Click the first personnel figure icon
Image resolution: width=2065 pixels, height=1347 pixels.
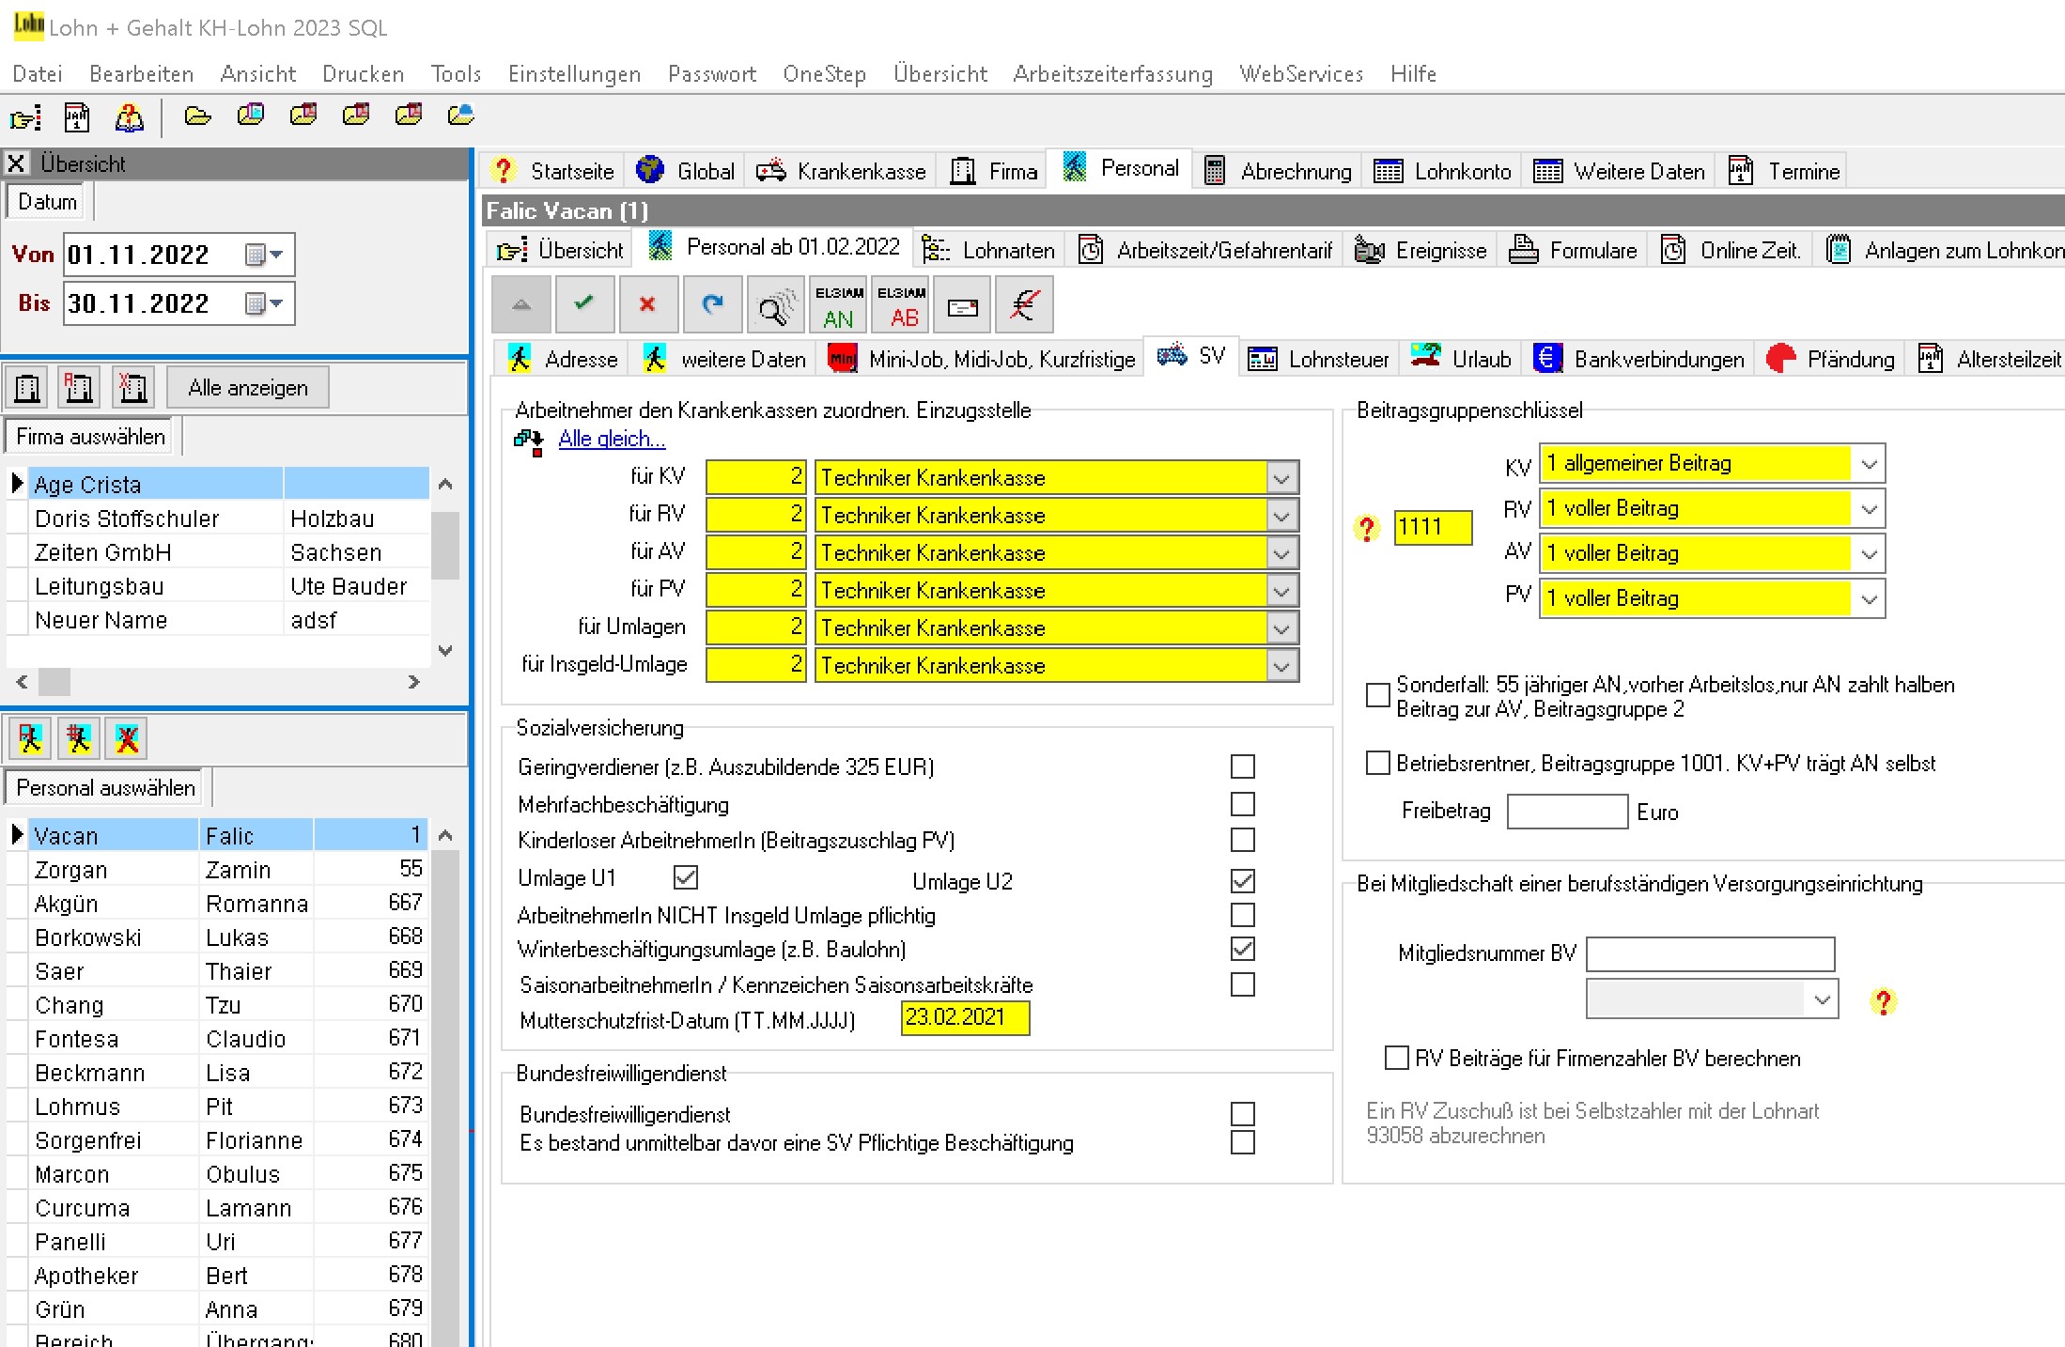coord(31,739)
